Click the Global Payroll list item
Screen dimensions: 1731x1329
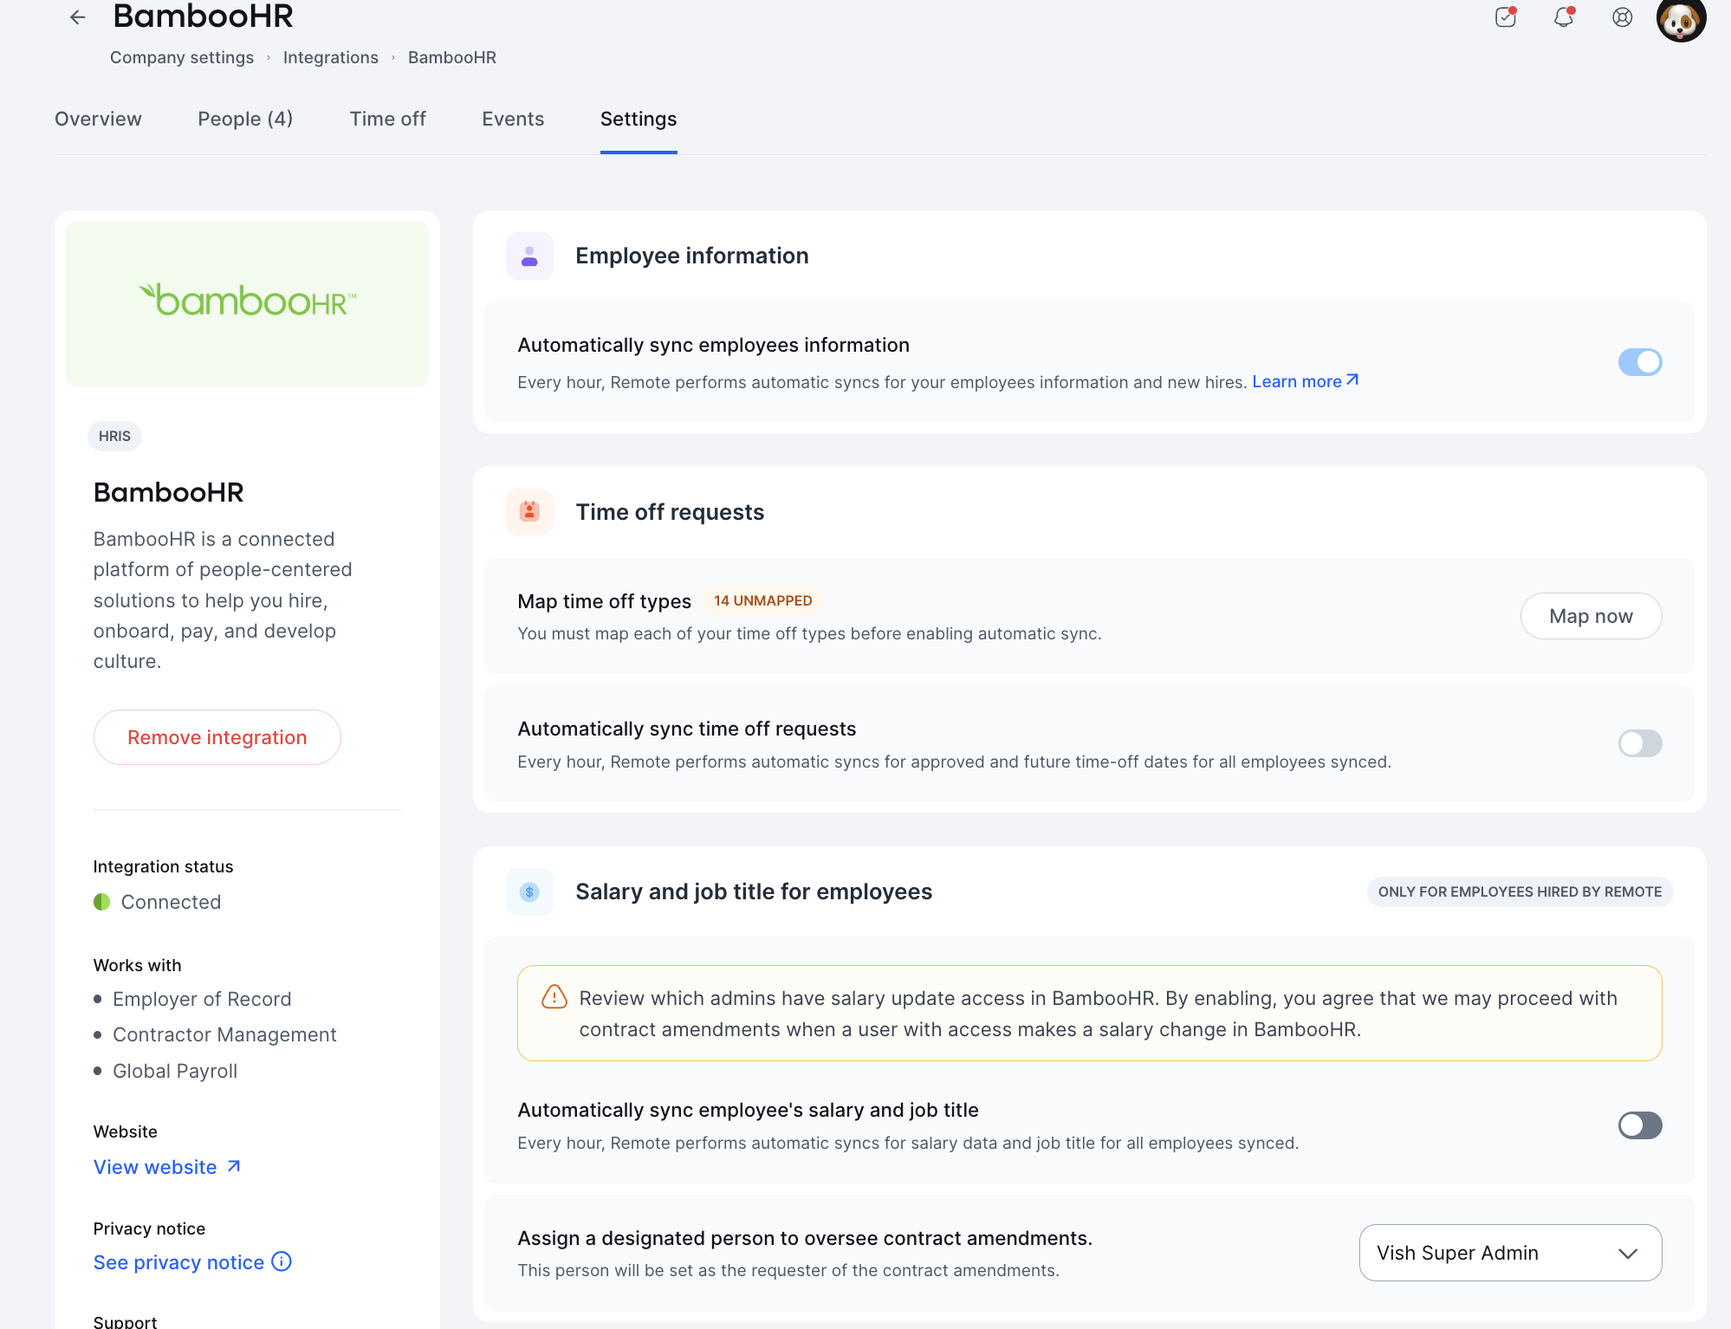[175, 1071]
